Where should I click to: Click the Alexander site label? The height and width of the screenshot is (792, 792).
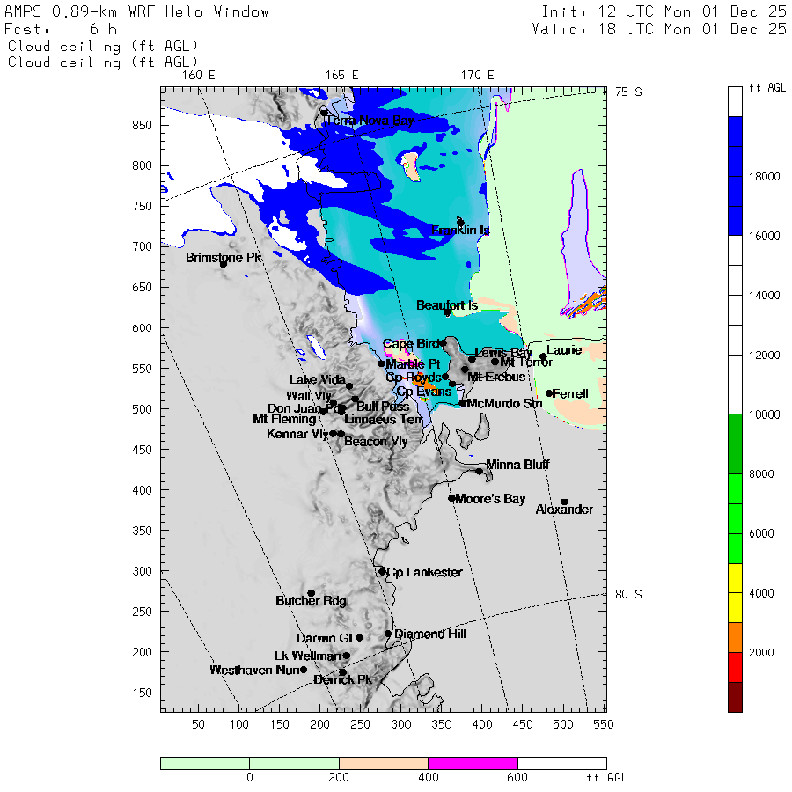[x=564, y=510]
